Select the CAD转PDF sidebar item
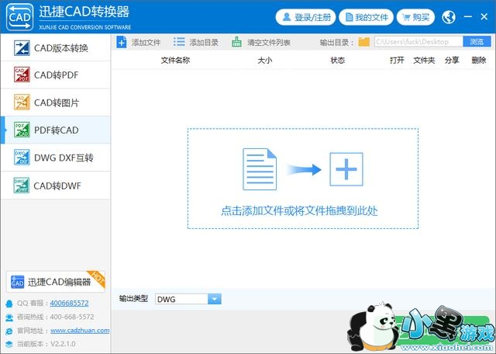 pyautogui.click(x=56, y=75)
